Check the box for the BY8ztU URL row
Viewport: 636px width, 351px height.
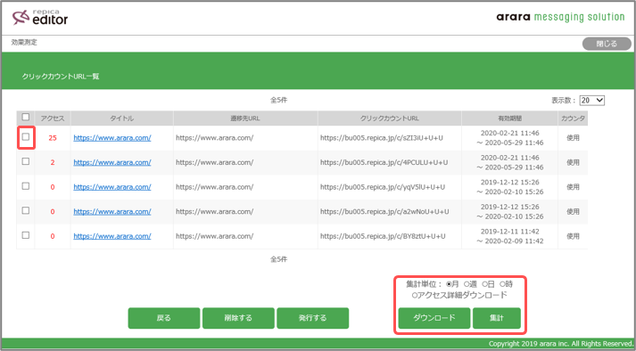[26, 235]
